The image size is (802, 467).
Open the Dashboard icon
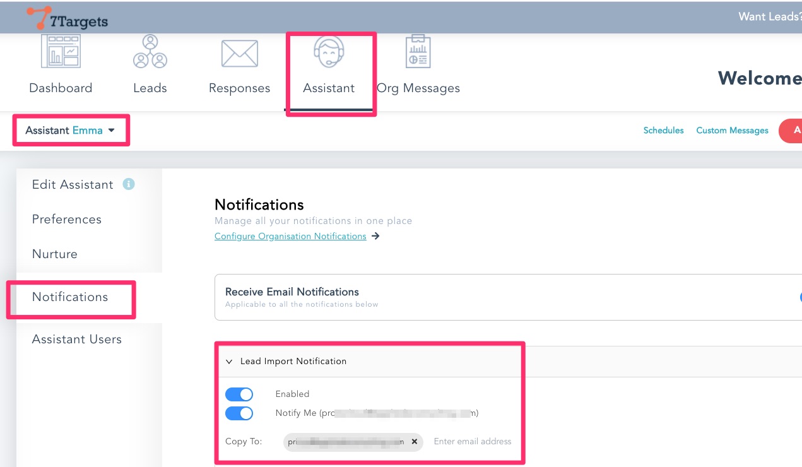pos(61,51)
